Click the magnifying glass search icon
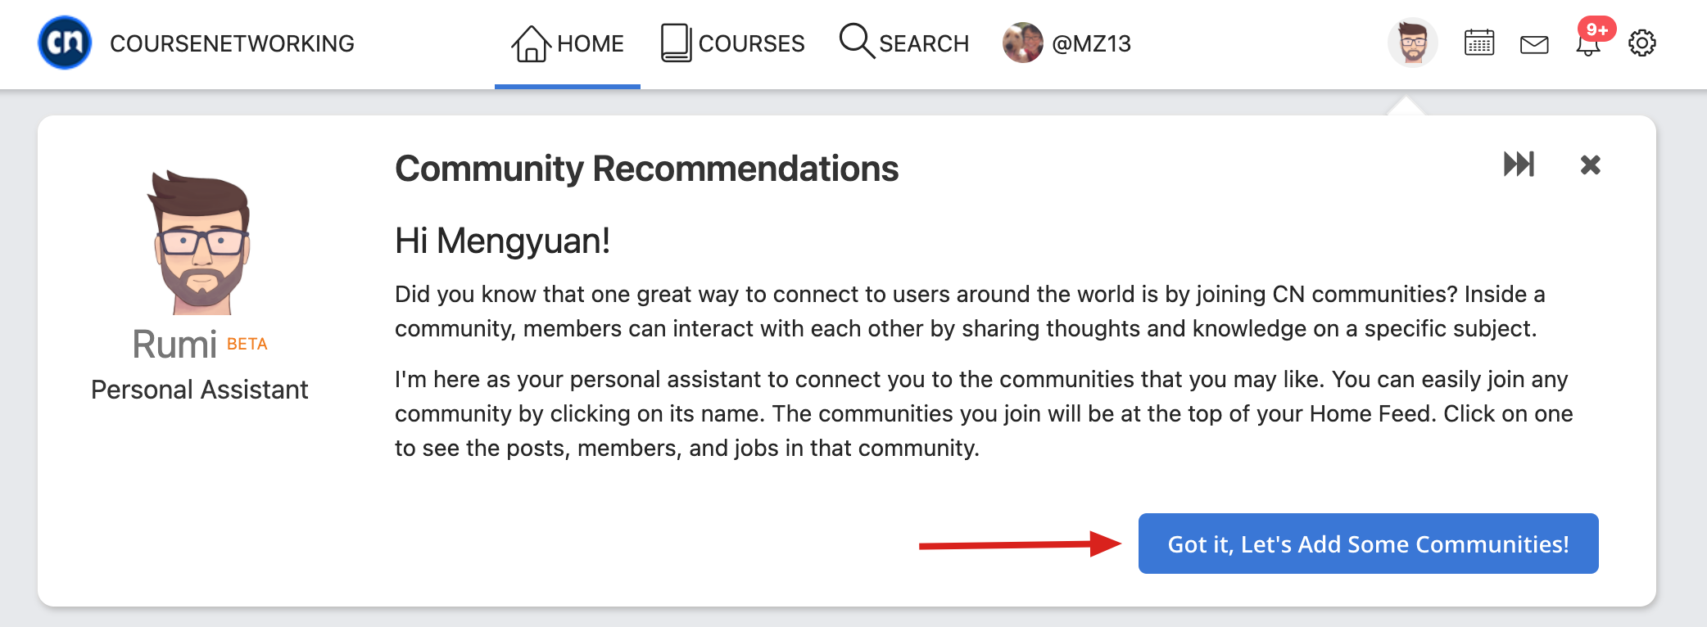 (856, 40)
